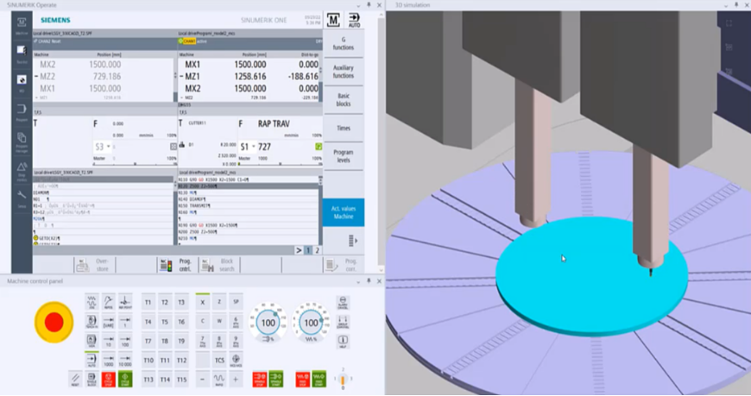
Task: Open the Diagnostics warning icon in sidebar
Action: pos(22,171)
